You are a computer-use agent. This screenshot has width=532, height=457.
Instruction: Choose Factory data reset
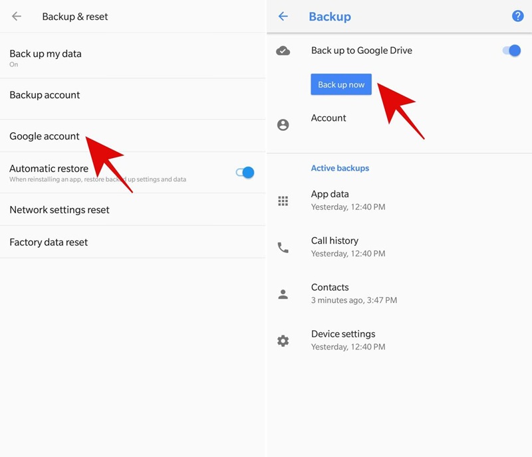(49, 242)
